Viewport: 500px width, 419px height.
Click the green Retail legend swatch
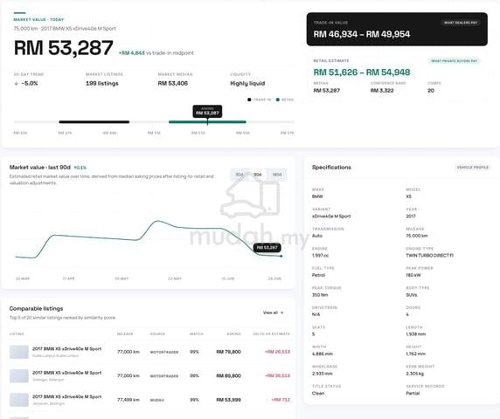tap(278, 100)
